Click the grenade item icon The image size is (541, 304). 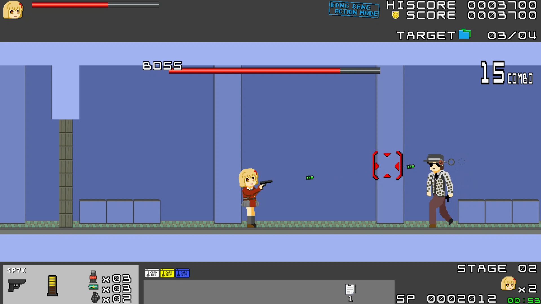pyautogui.click(x=95, y=297)
